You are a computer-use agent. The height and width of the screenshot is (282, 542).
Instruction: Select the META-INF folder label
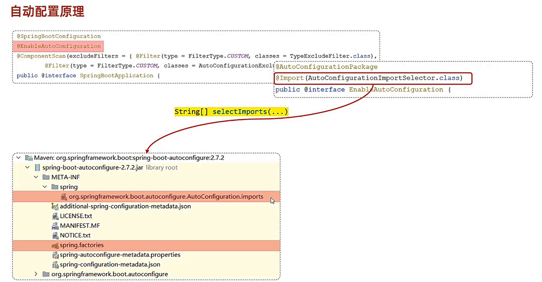click(65, 177)
